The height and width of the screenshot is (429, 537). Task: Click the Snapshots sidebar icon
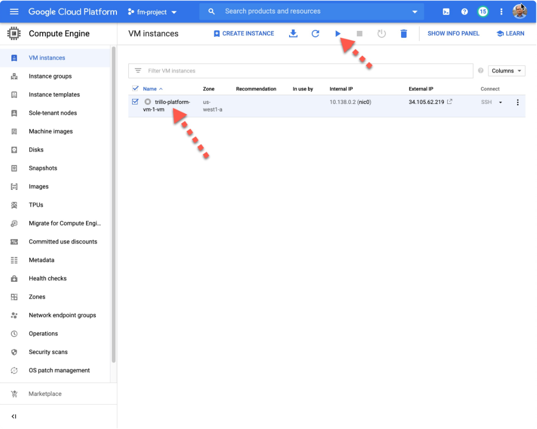14,168
